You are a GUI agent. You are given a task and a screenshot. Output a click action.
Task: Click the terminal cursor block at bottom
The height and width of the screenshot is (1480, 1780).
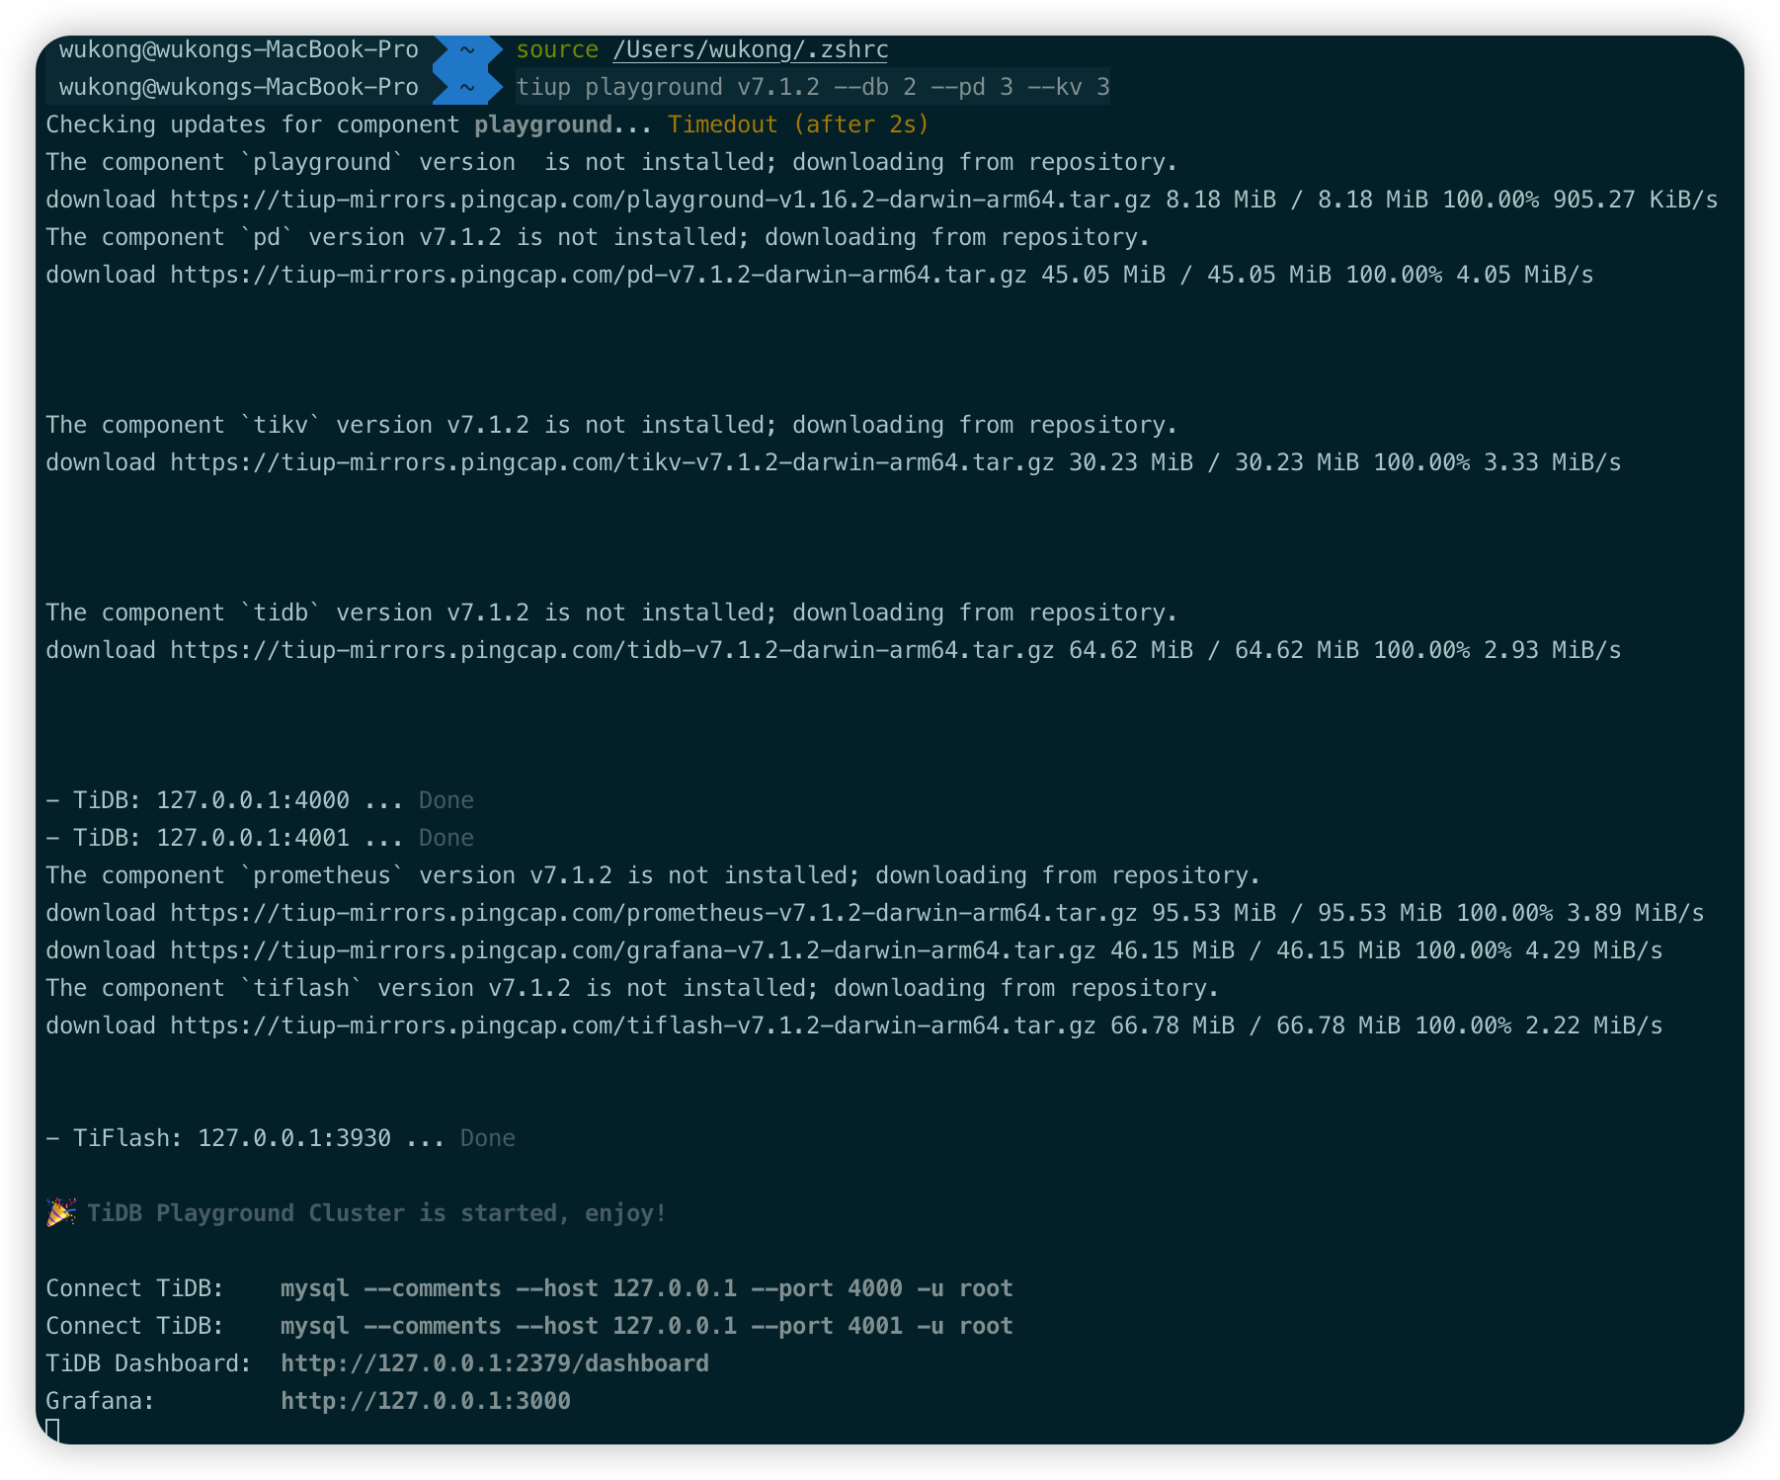(53, 1430)
